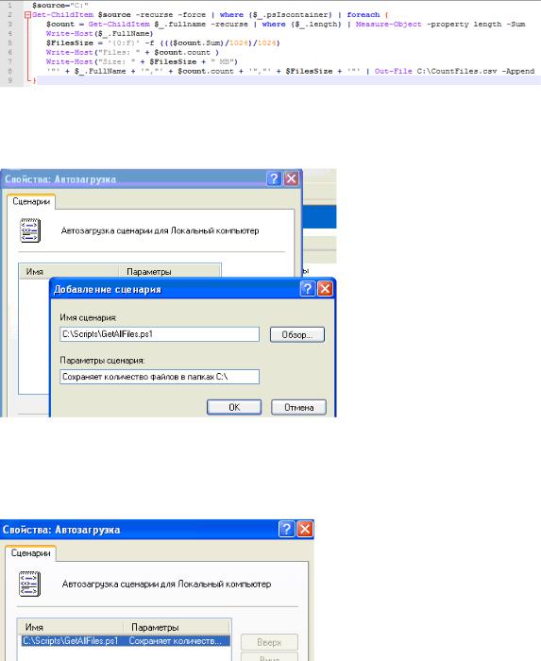
Task: Click Отмена in Добавление сценария dialog
Action: coord(298,407)
